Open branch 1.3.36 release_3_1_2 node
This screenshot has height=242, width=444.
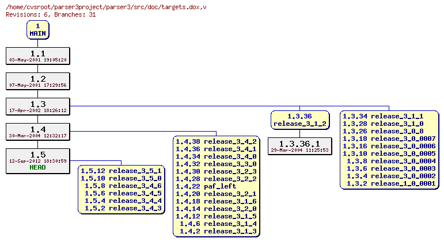coord(300,120)
